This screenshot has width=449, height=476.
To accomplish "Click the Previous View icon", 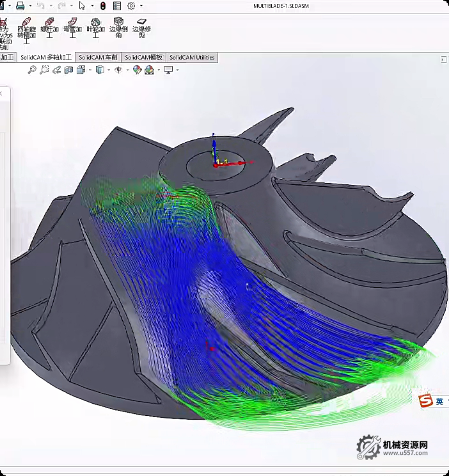I will 56,70.
